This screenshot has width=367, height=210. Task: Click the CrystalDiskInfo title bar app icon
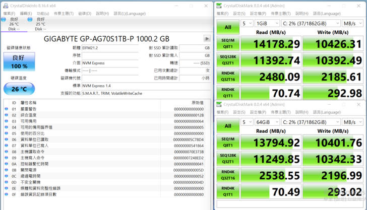[5, 6]
